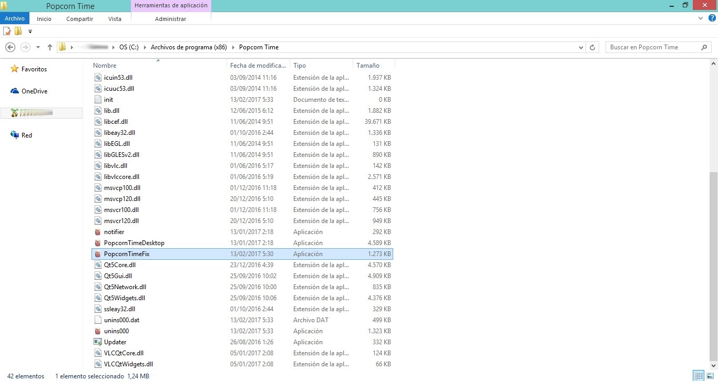Select the Qt5Network.dll file row

[242, 287]
